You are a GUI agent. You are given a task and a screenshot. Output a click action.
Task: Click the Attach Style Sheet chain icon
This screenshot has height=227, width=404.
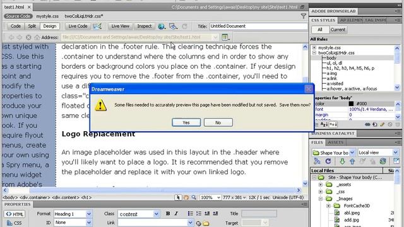click(367, 125)
